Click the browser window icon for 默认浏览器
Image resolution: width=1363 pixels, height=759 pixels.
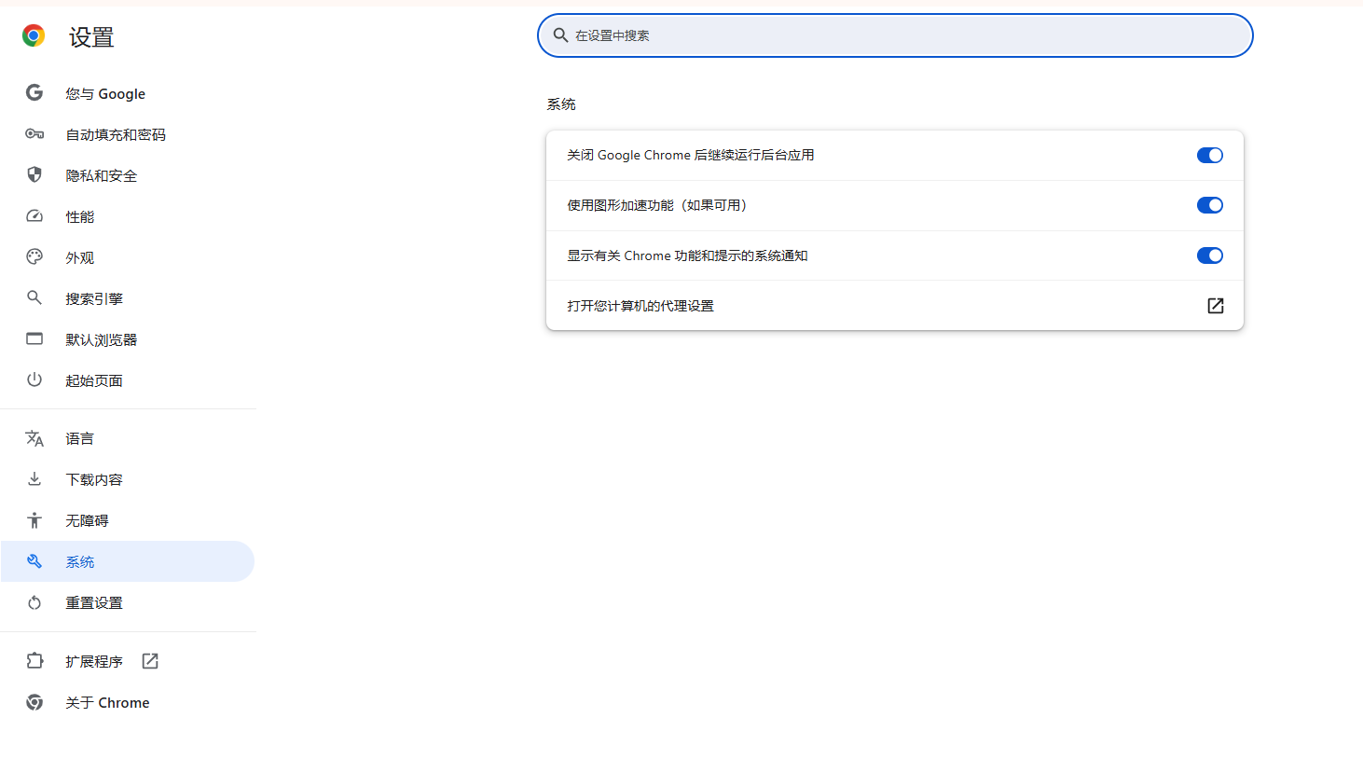point(34,338)
